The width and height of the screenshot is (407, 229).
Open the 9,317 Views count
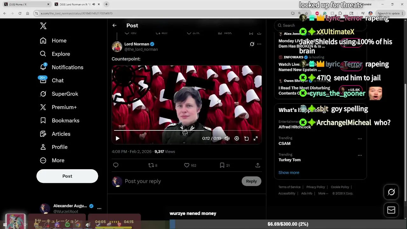pos(165,152)
